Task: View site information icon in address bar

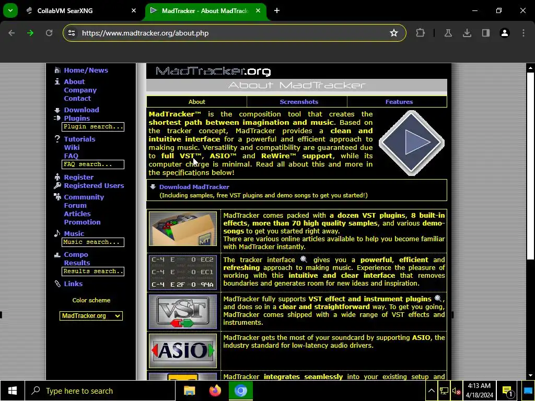Action: coord(71,33)
